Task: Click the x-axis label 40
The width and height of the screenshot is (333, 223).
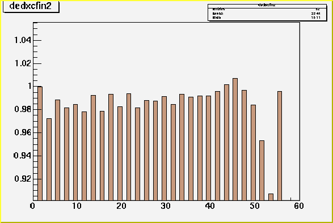Action: [x=210, y=206]
